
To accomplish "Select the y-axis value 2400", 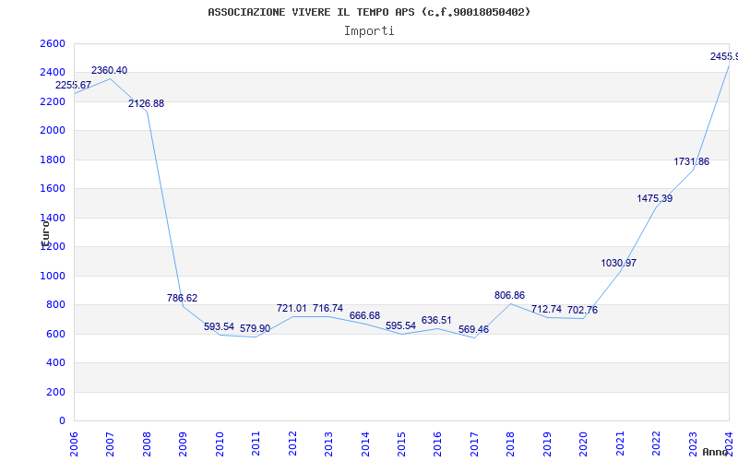I will pyautogui.click(x=53, y=73).
